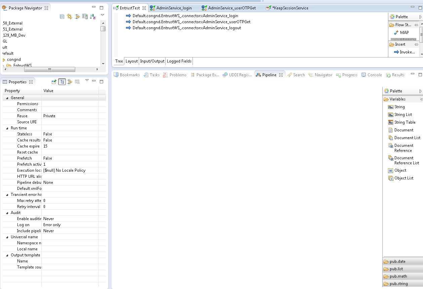Open the AdminService_userOTPGet editor tab
423x289 pixels.
231,8
